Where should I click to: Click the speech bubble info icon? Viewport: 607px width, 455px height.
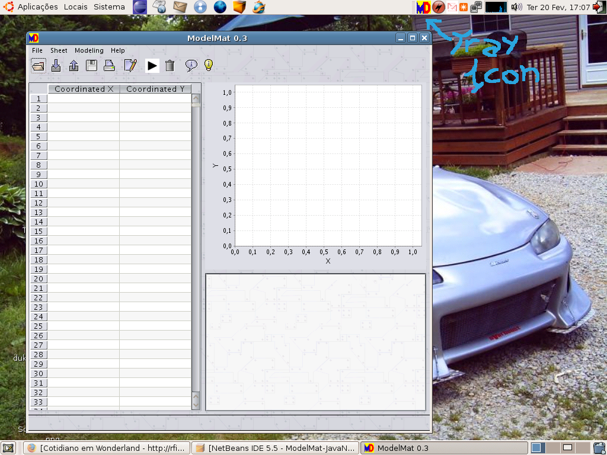(191, 66)
